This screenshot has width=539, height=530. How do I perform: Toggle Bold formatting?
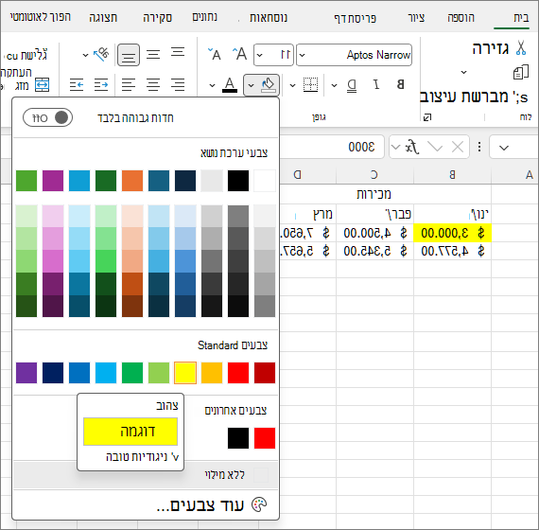(401, 84)
